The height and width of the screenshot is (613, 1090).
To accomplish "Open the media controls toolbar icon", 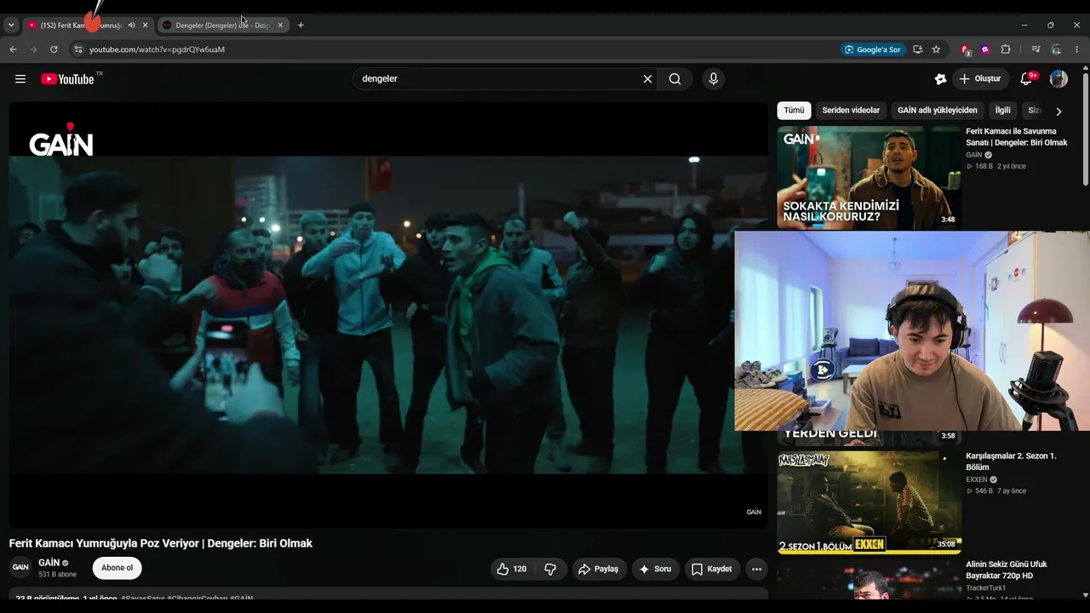I will tap(1035, 49).
